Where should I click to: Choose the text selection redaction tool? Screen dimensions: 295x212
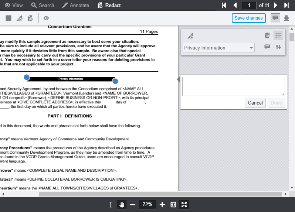[20, 18]
